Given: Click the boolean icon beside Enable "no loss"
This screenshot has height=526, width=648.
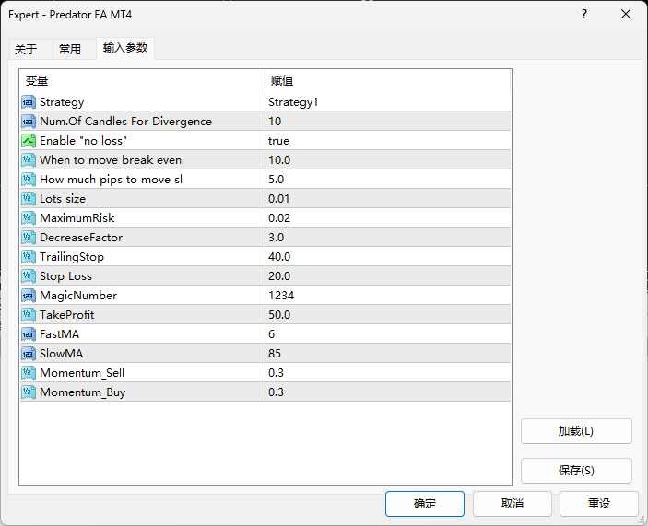Looking at the screenshot, I should tap(29, 141).
